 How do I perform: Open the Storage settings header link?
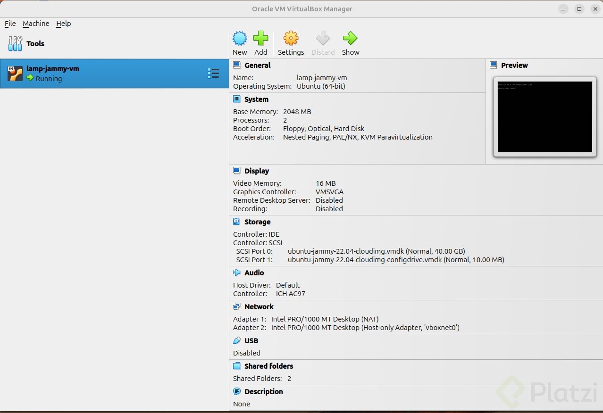coord(258,222)
